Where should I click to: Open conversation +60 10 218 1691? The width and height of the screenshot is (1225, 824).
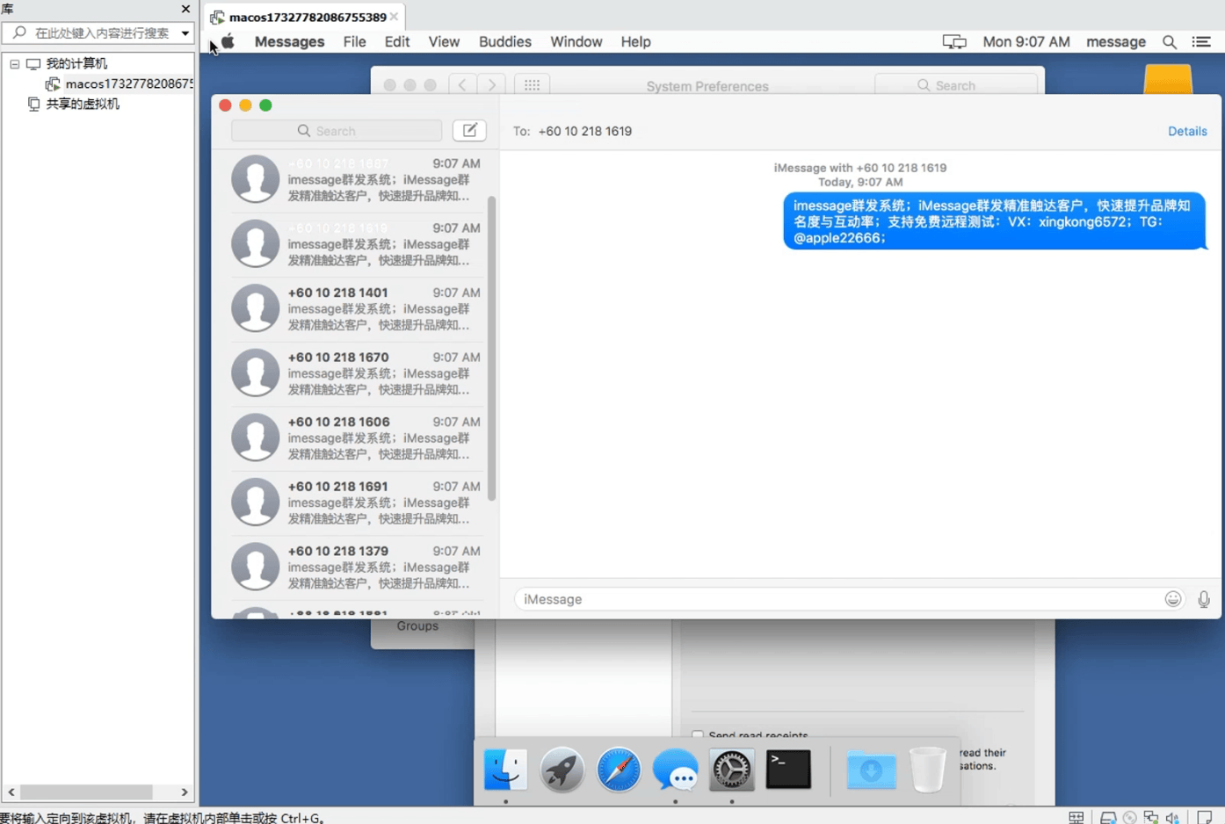pos(356,502)
